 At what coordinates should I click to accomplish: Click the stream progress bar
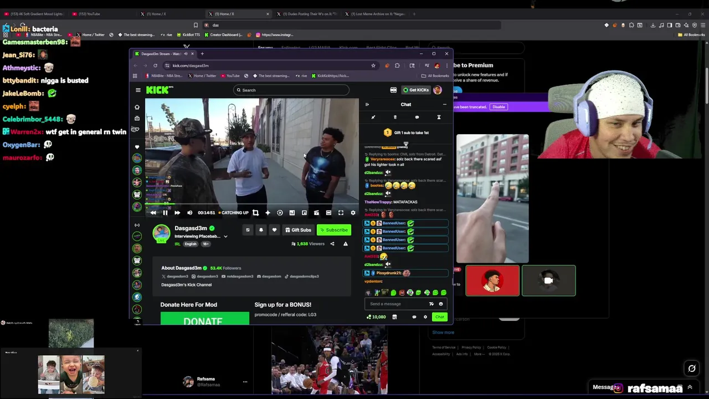click(252, 204)
